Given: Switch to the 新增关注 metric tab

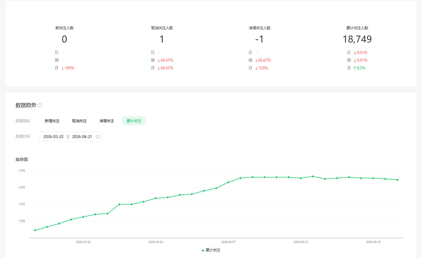Looking at the screenshot, I should 52,121.
